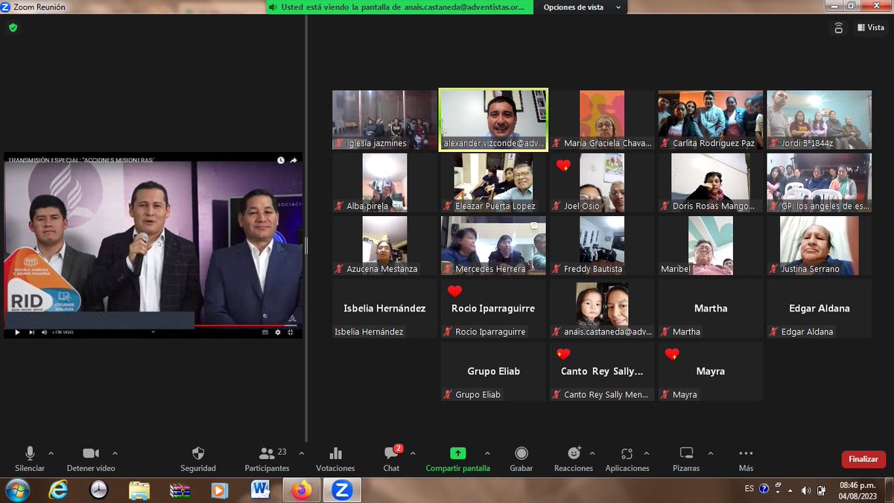894x503 pixels.
Task: Toggle fullscreen in the shared video player
Action: (x=291, y=332)
